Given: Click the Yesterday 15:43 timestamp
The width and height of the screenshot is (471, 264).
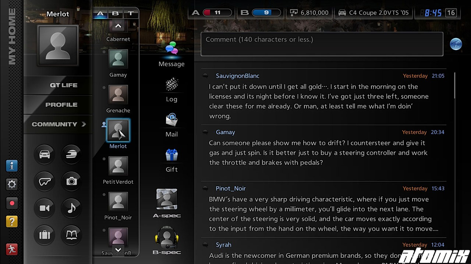Looking at the screenshot, I should coord(424,188).
